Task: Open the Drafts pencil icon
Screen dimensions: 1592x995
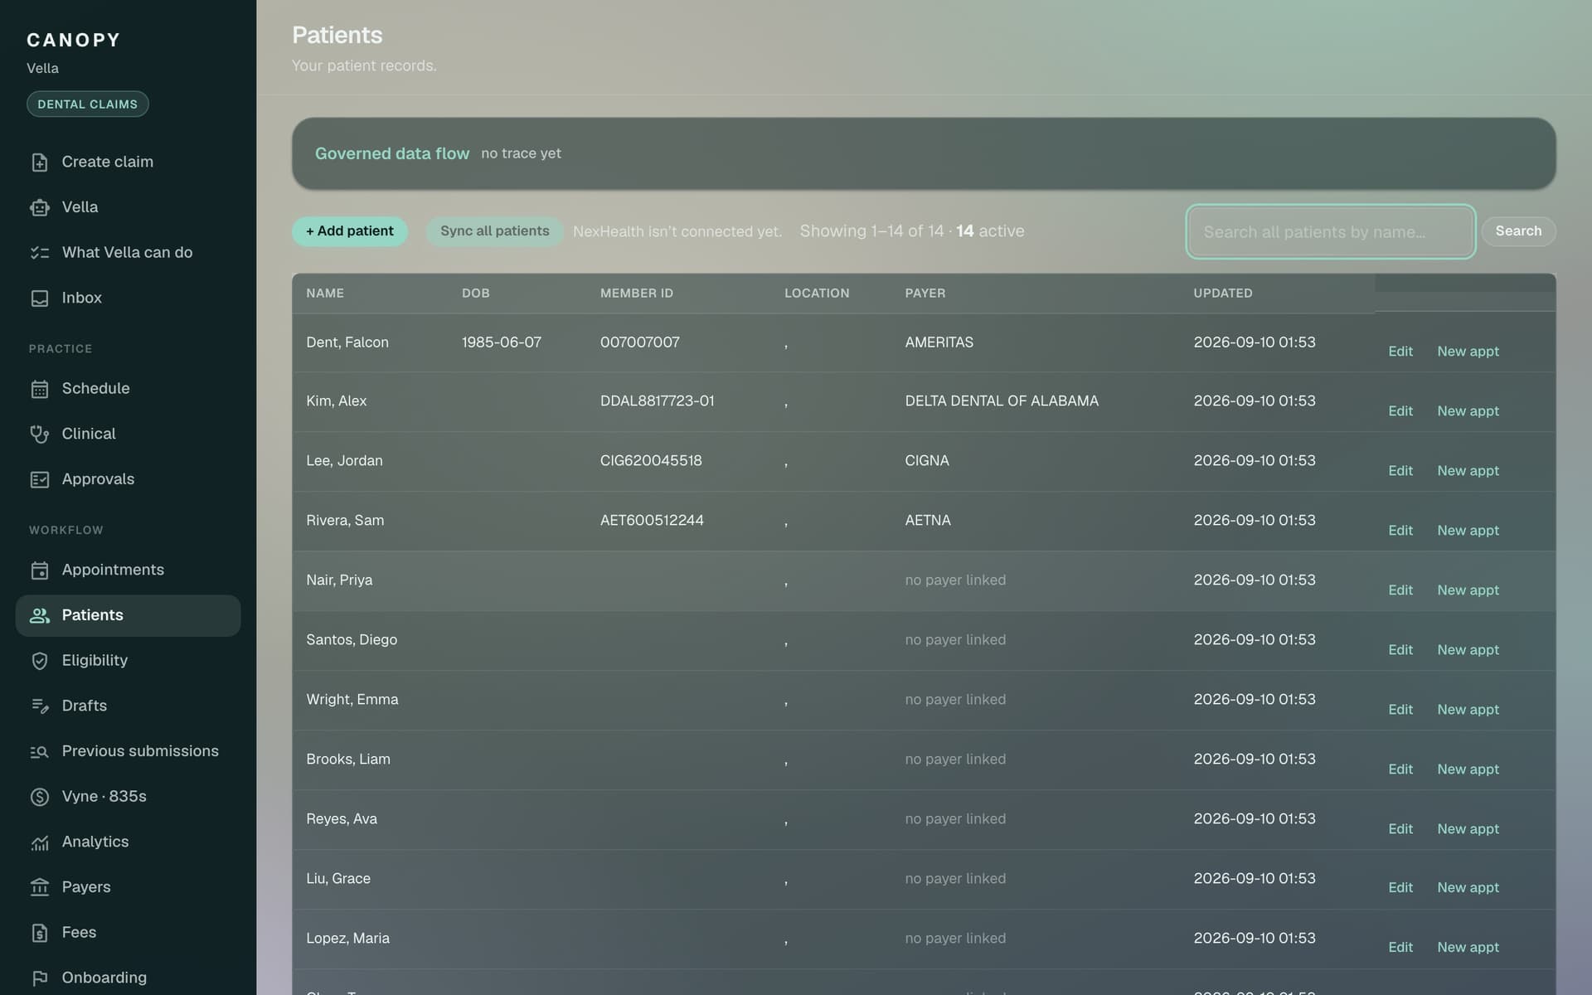Action: coord(40,706)
